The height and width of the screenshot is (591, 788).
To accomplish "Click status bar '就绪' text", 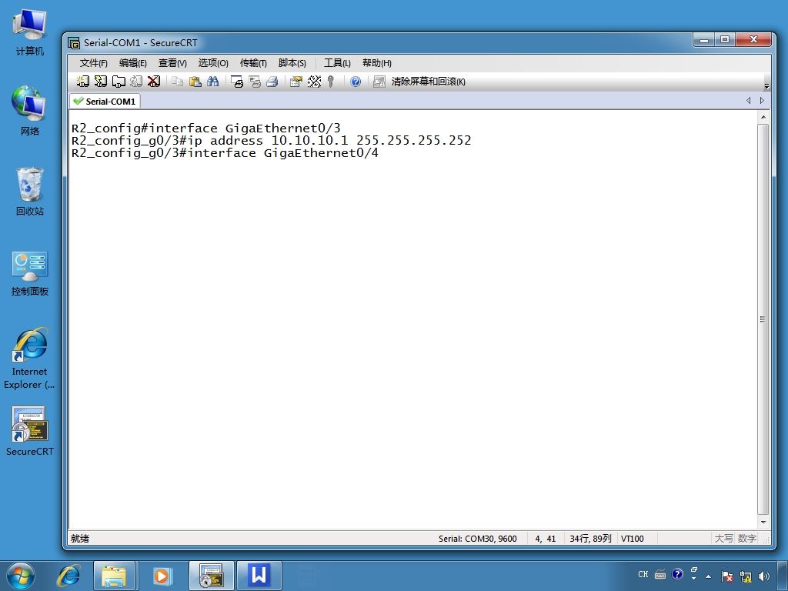I will (x=80, y=538).
